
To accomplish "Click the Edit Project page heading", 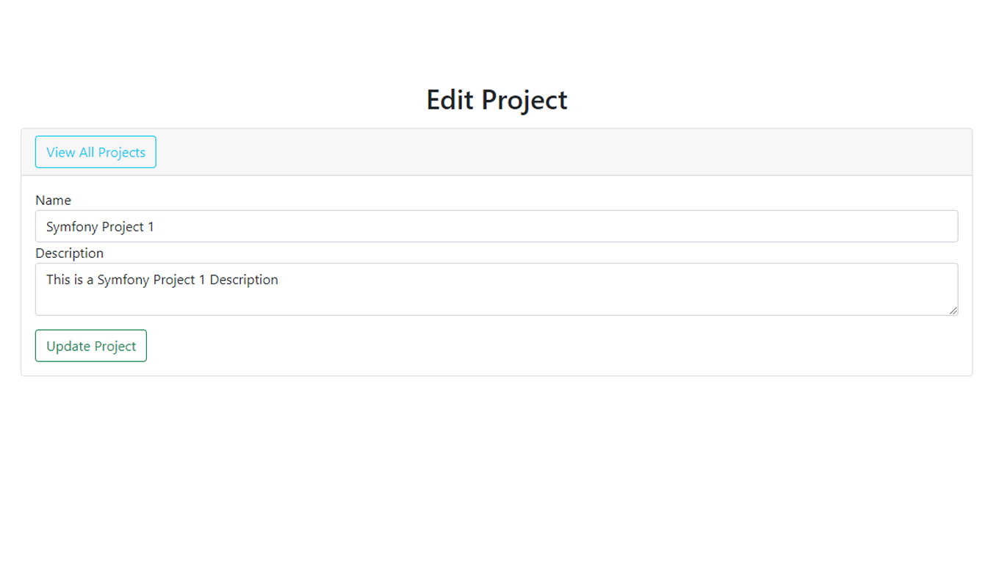I will tap(497, 100).
